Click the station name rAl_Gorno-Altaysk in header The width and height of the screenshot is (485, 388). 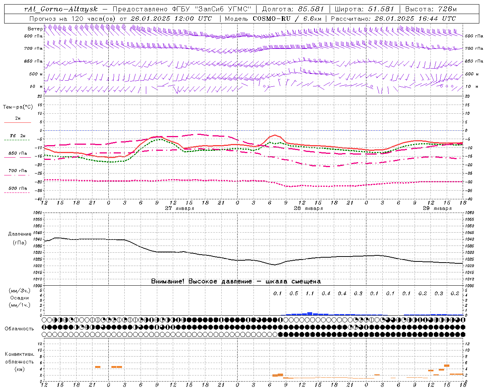pyautogui.click(x=61, y=9)
